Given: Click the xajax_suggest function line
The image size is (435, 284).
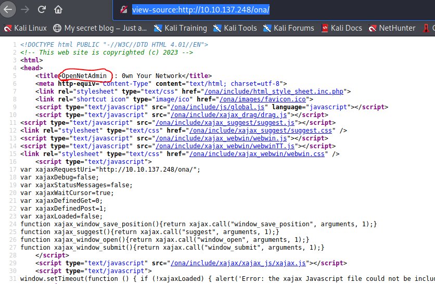Looking at the screenshot, I should [x=150, y=231].
